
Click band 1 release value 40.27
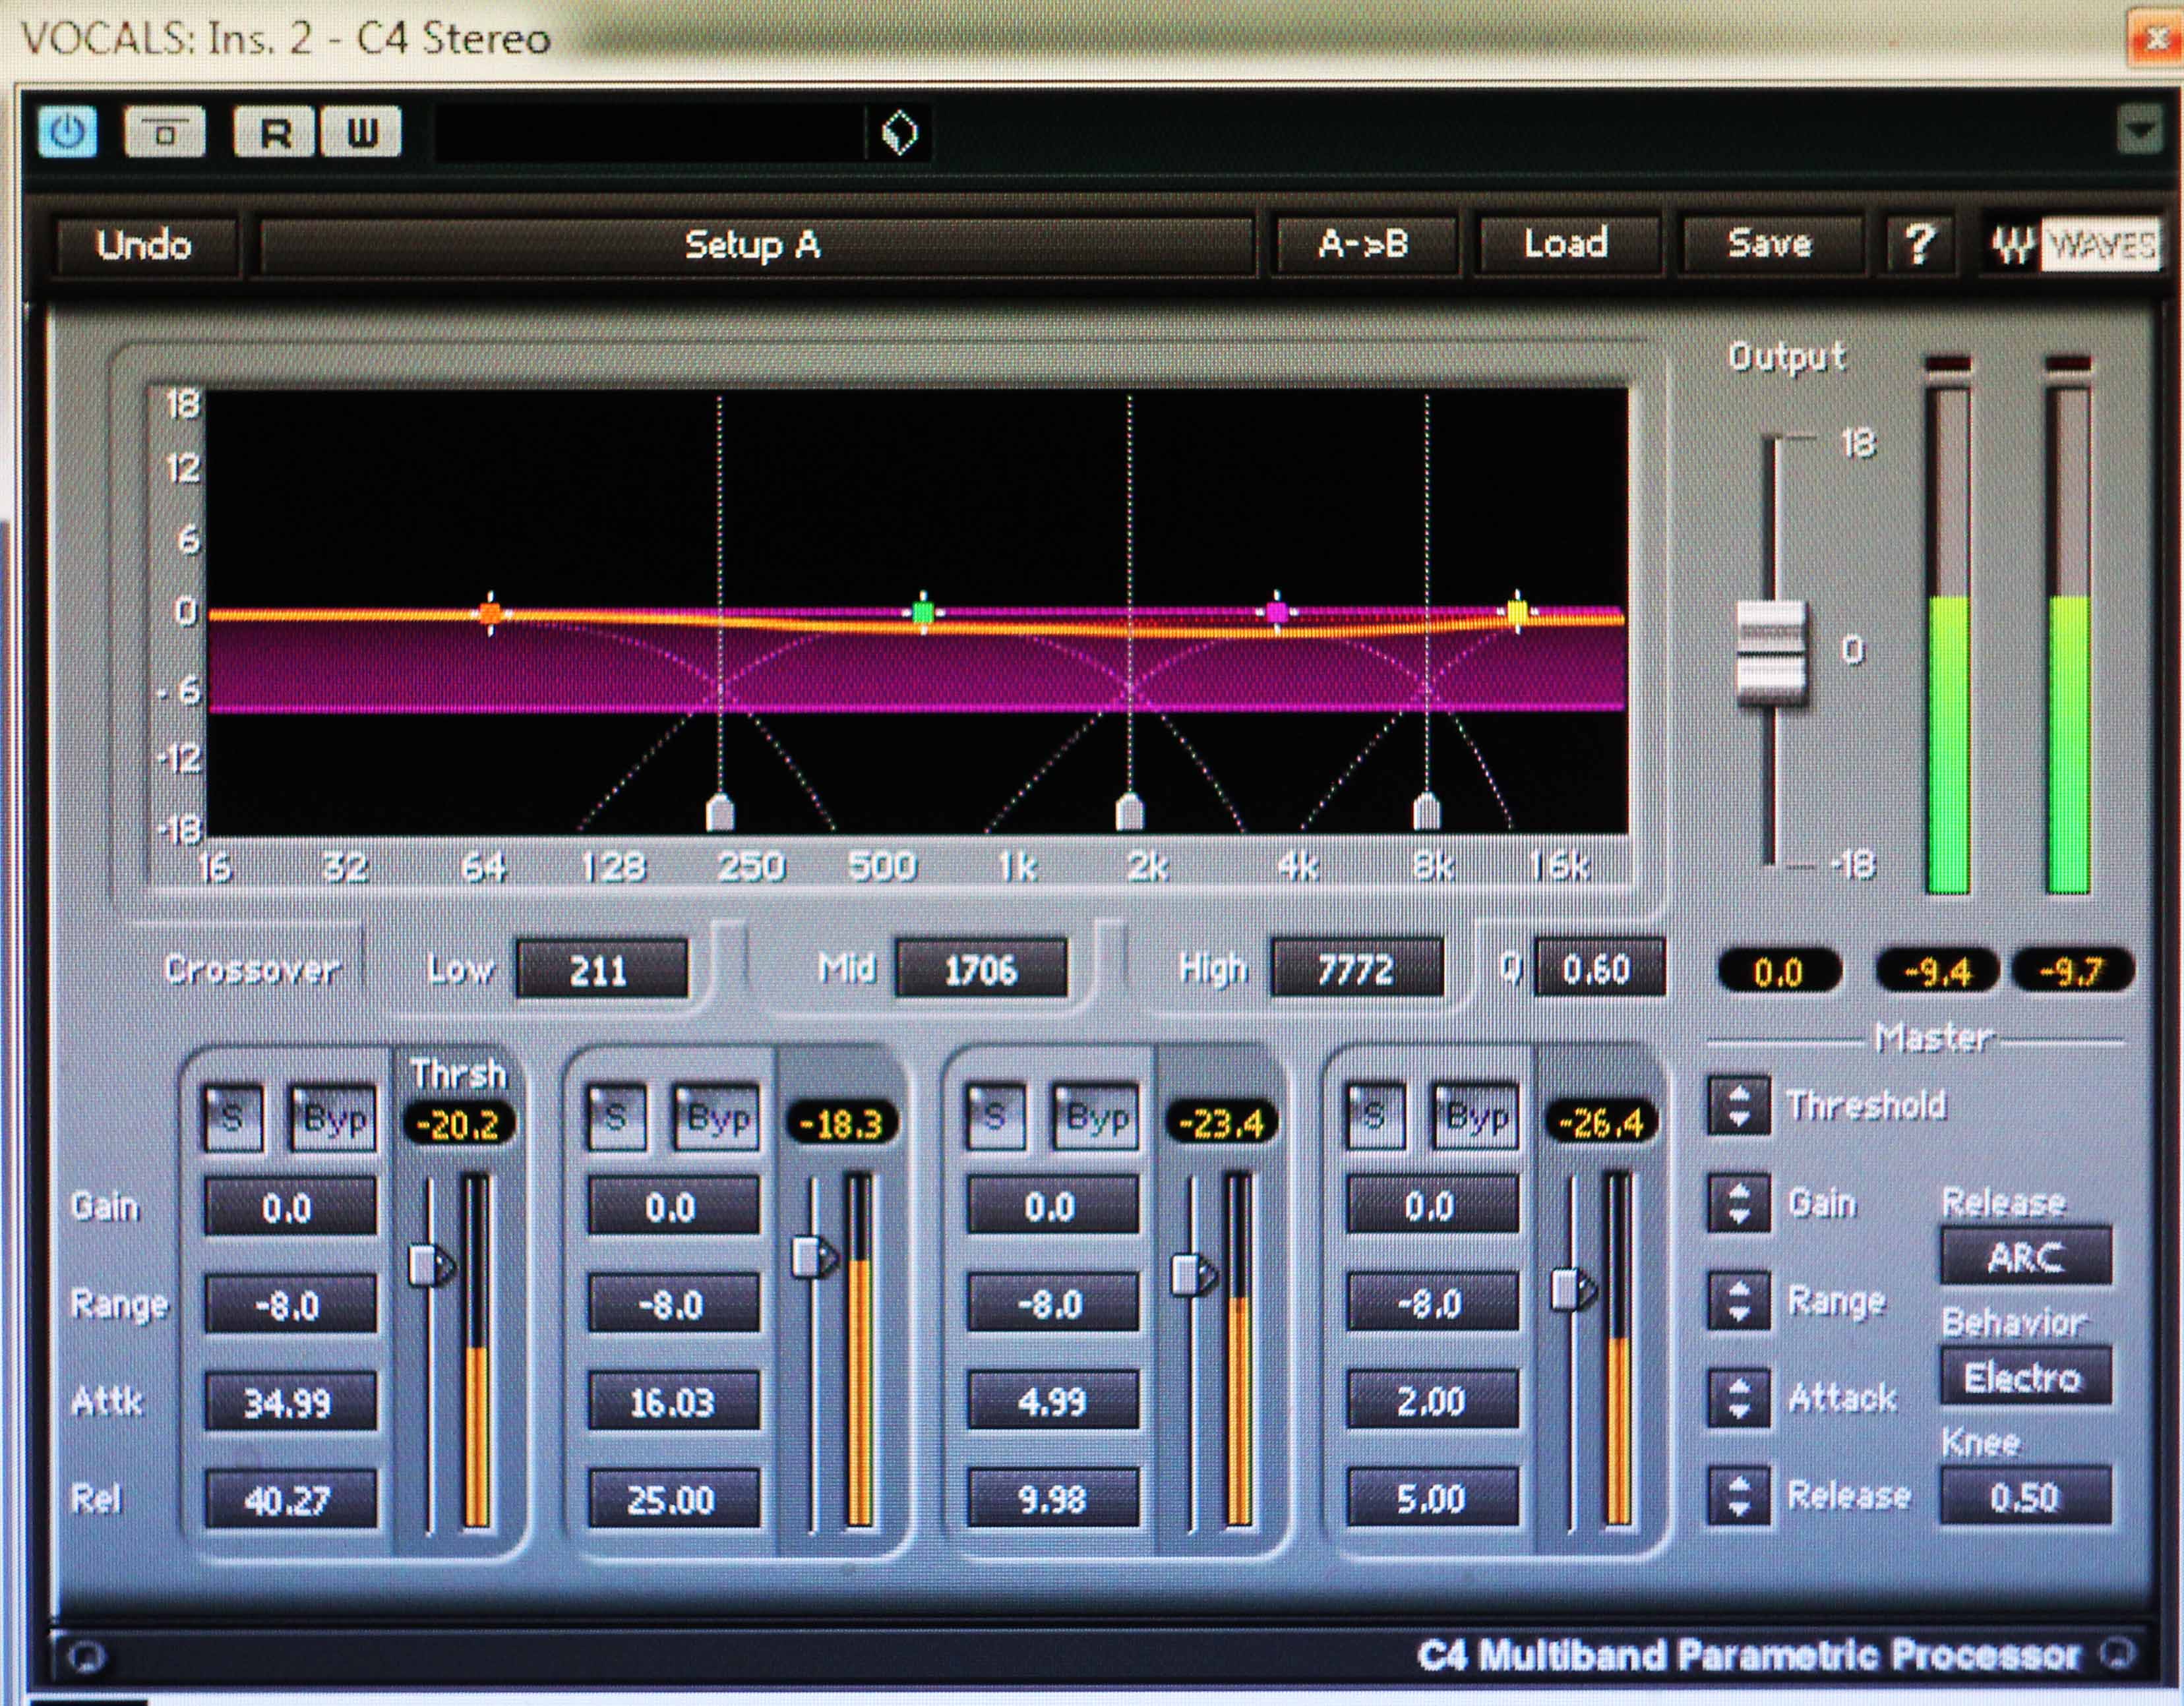[290, 1499]
